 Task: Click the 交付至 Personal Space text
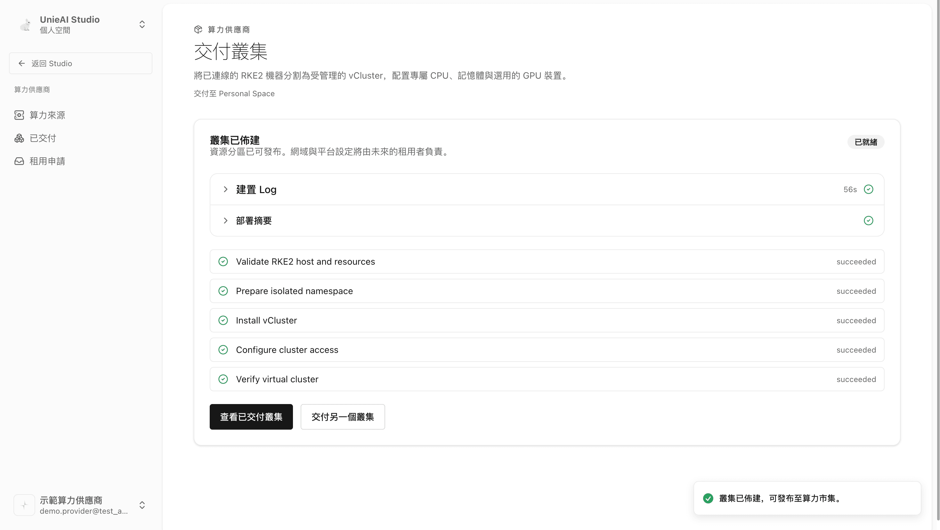[x=234, y=94]
